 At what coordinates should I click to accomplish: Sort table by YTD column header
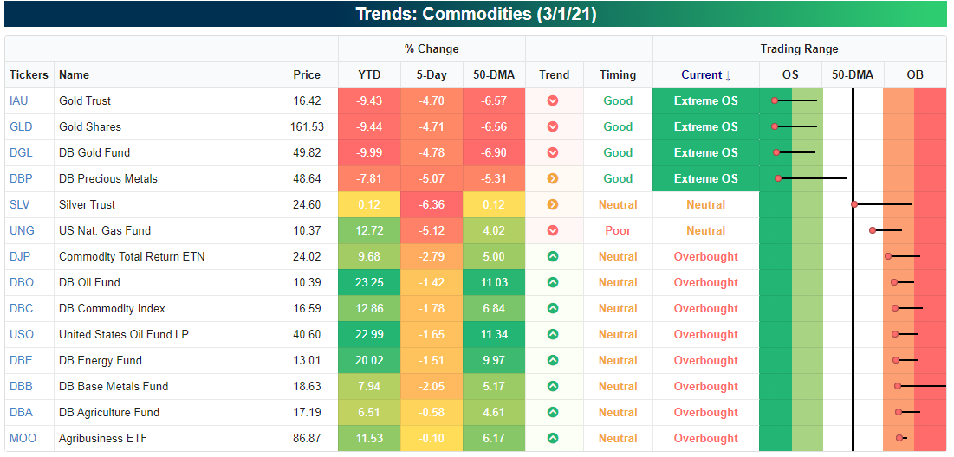coord(369,74)
